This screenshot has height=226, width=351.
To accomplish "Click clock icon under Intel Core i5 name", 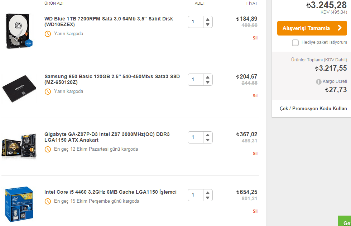I will 48,201.
